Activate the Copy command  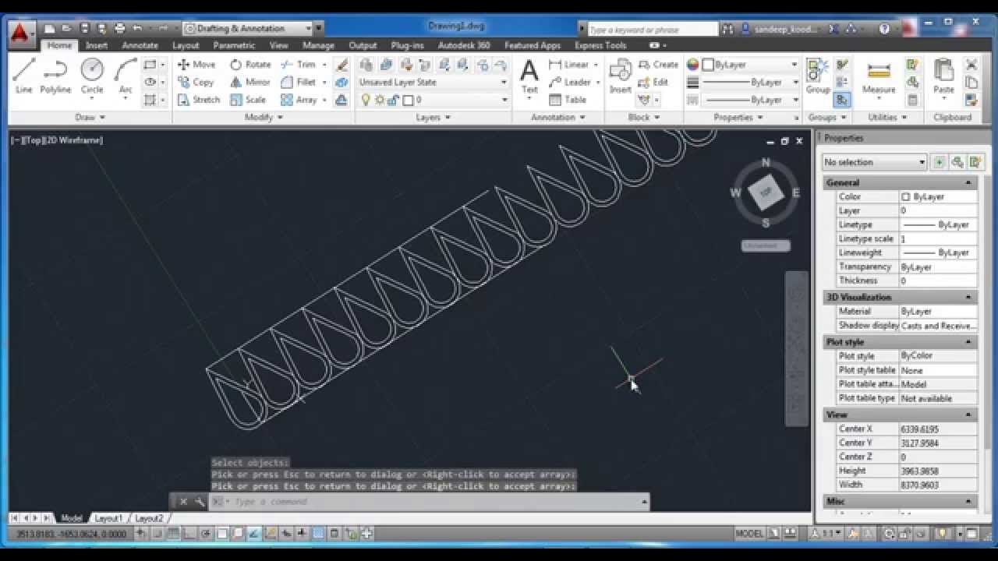tap(196, 82)
